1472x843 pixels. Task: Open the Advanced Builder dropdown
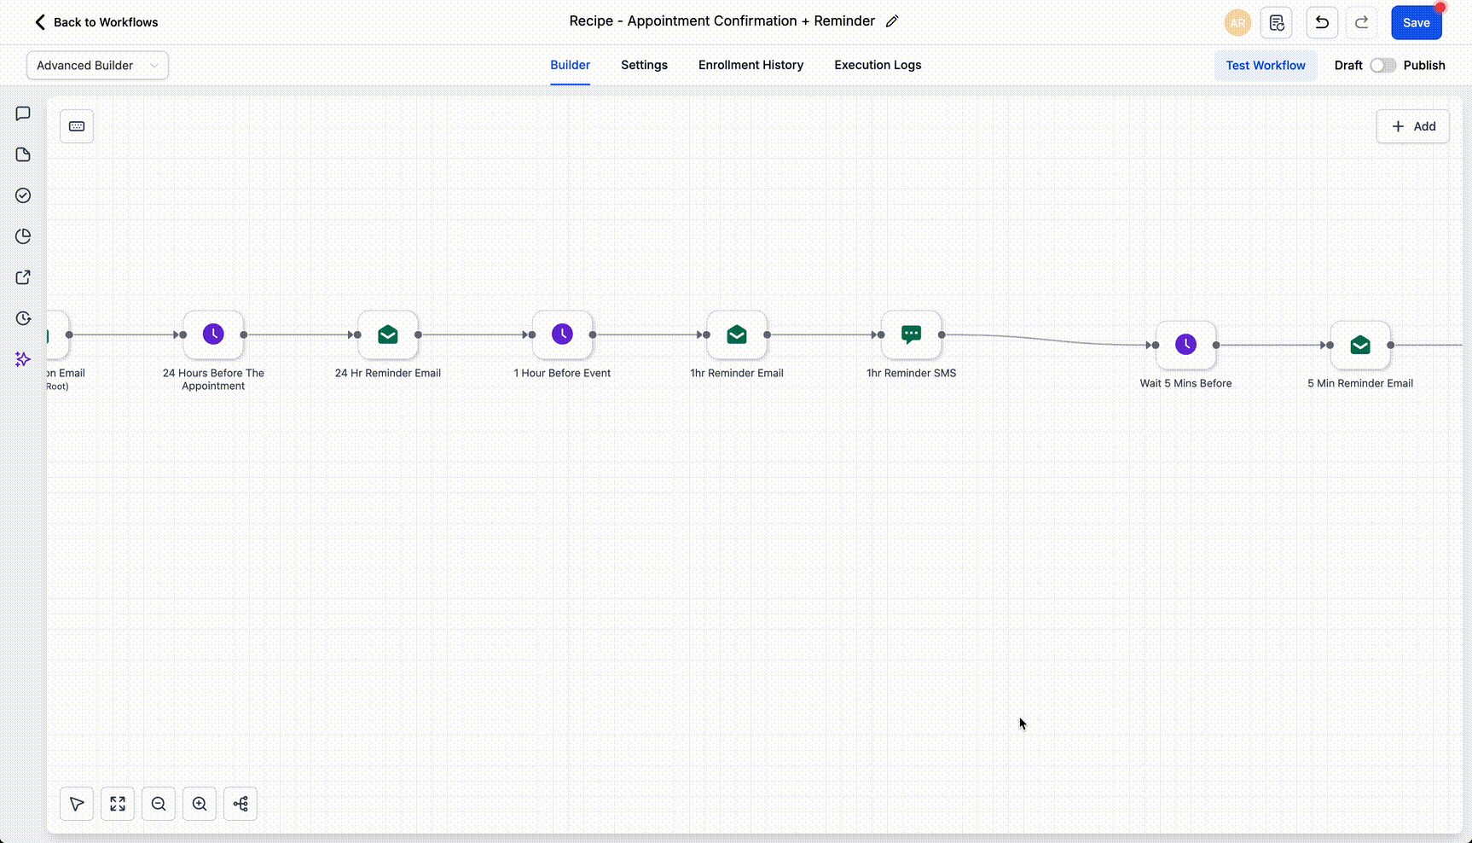(x=96, y=65)
